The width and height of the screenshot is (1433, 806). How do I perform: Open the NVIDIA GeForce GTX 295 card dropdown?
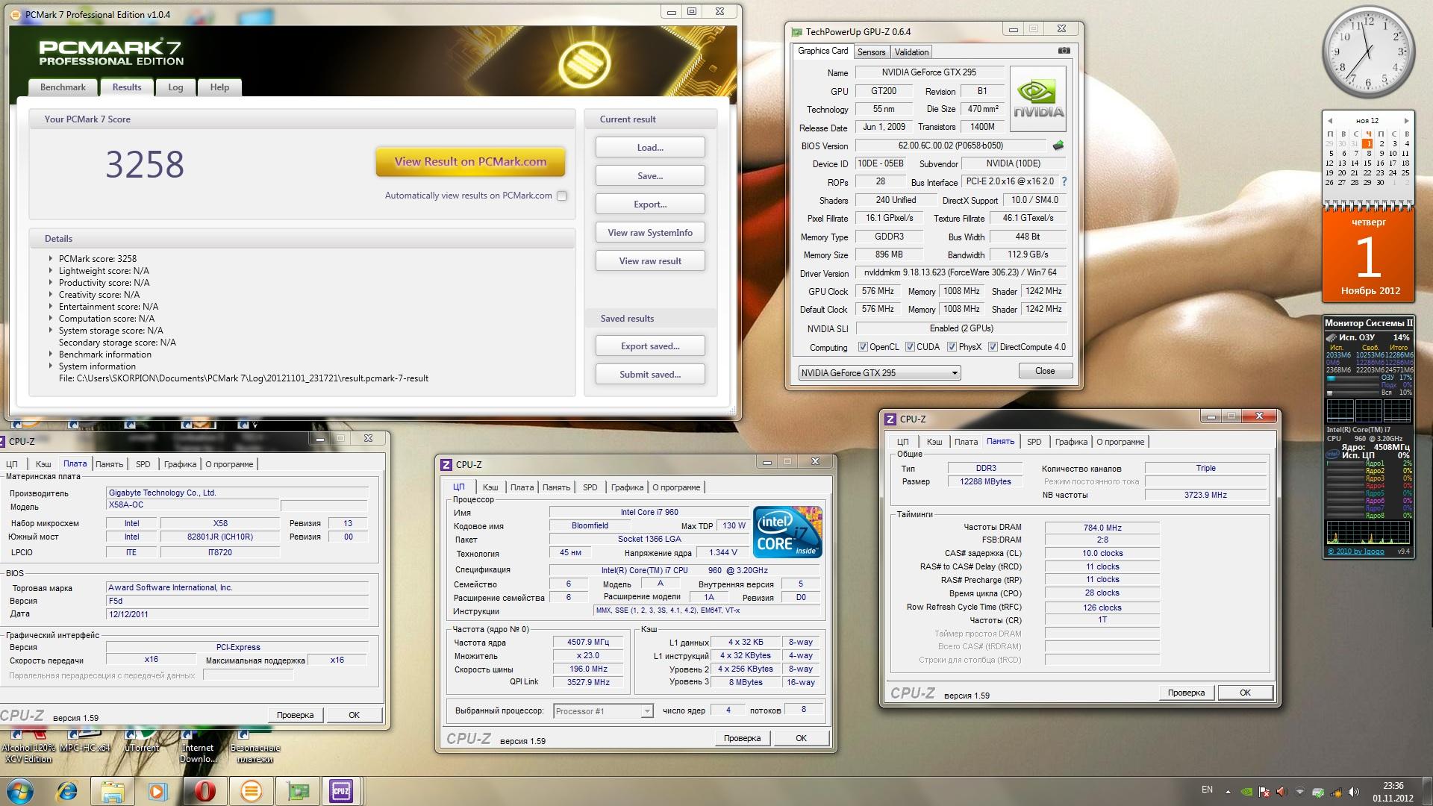tap(879, 372)
